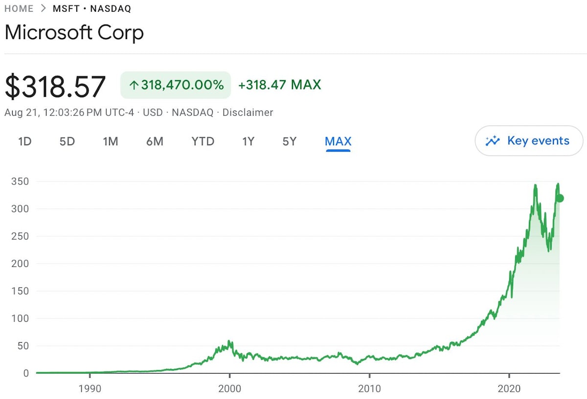
Task: Click the sparkle chart icon in Key events
Action: tap(493, 141)
